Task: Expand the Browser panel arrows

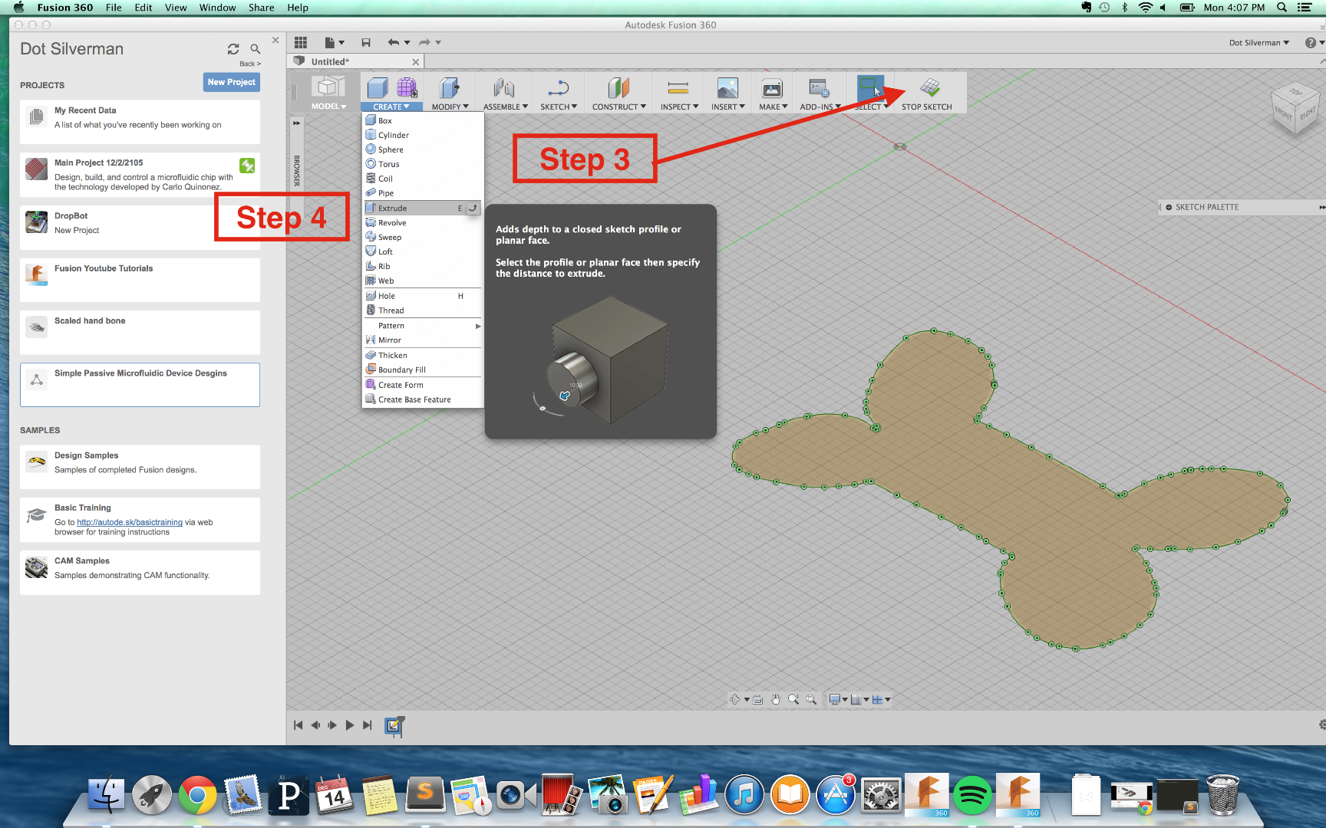Action: (297, 123)
